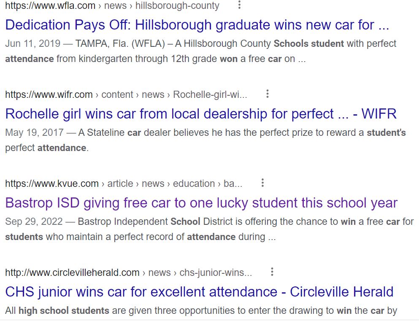Viewport: 419px width, 321px height.
Task: Open three-dot menu beside circlevilleherald.com result
Action: [x=272, y=272]
